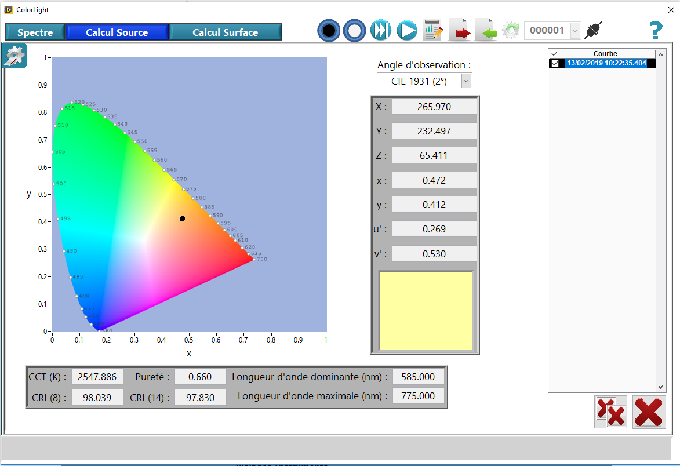Click dominant wavelength value 585.000
The image size is (680, 466).
(418, 377)
